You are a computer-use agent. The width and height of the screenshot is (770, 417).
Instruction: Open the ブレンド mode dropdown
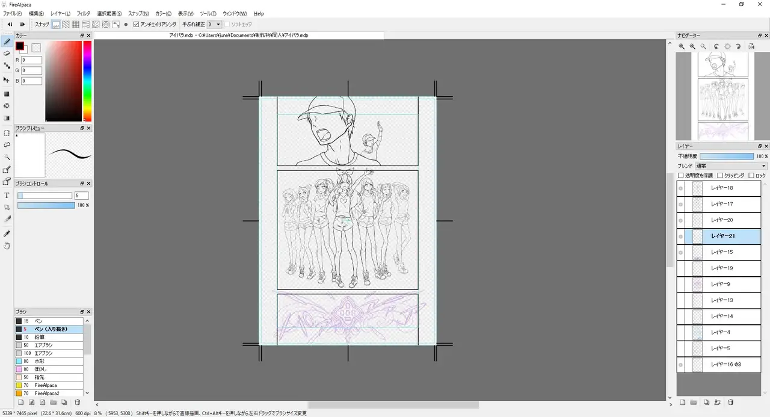(x=730, y=166)
